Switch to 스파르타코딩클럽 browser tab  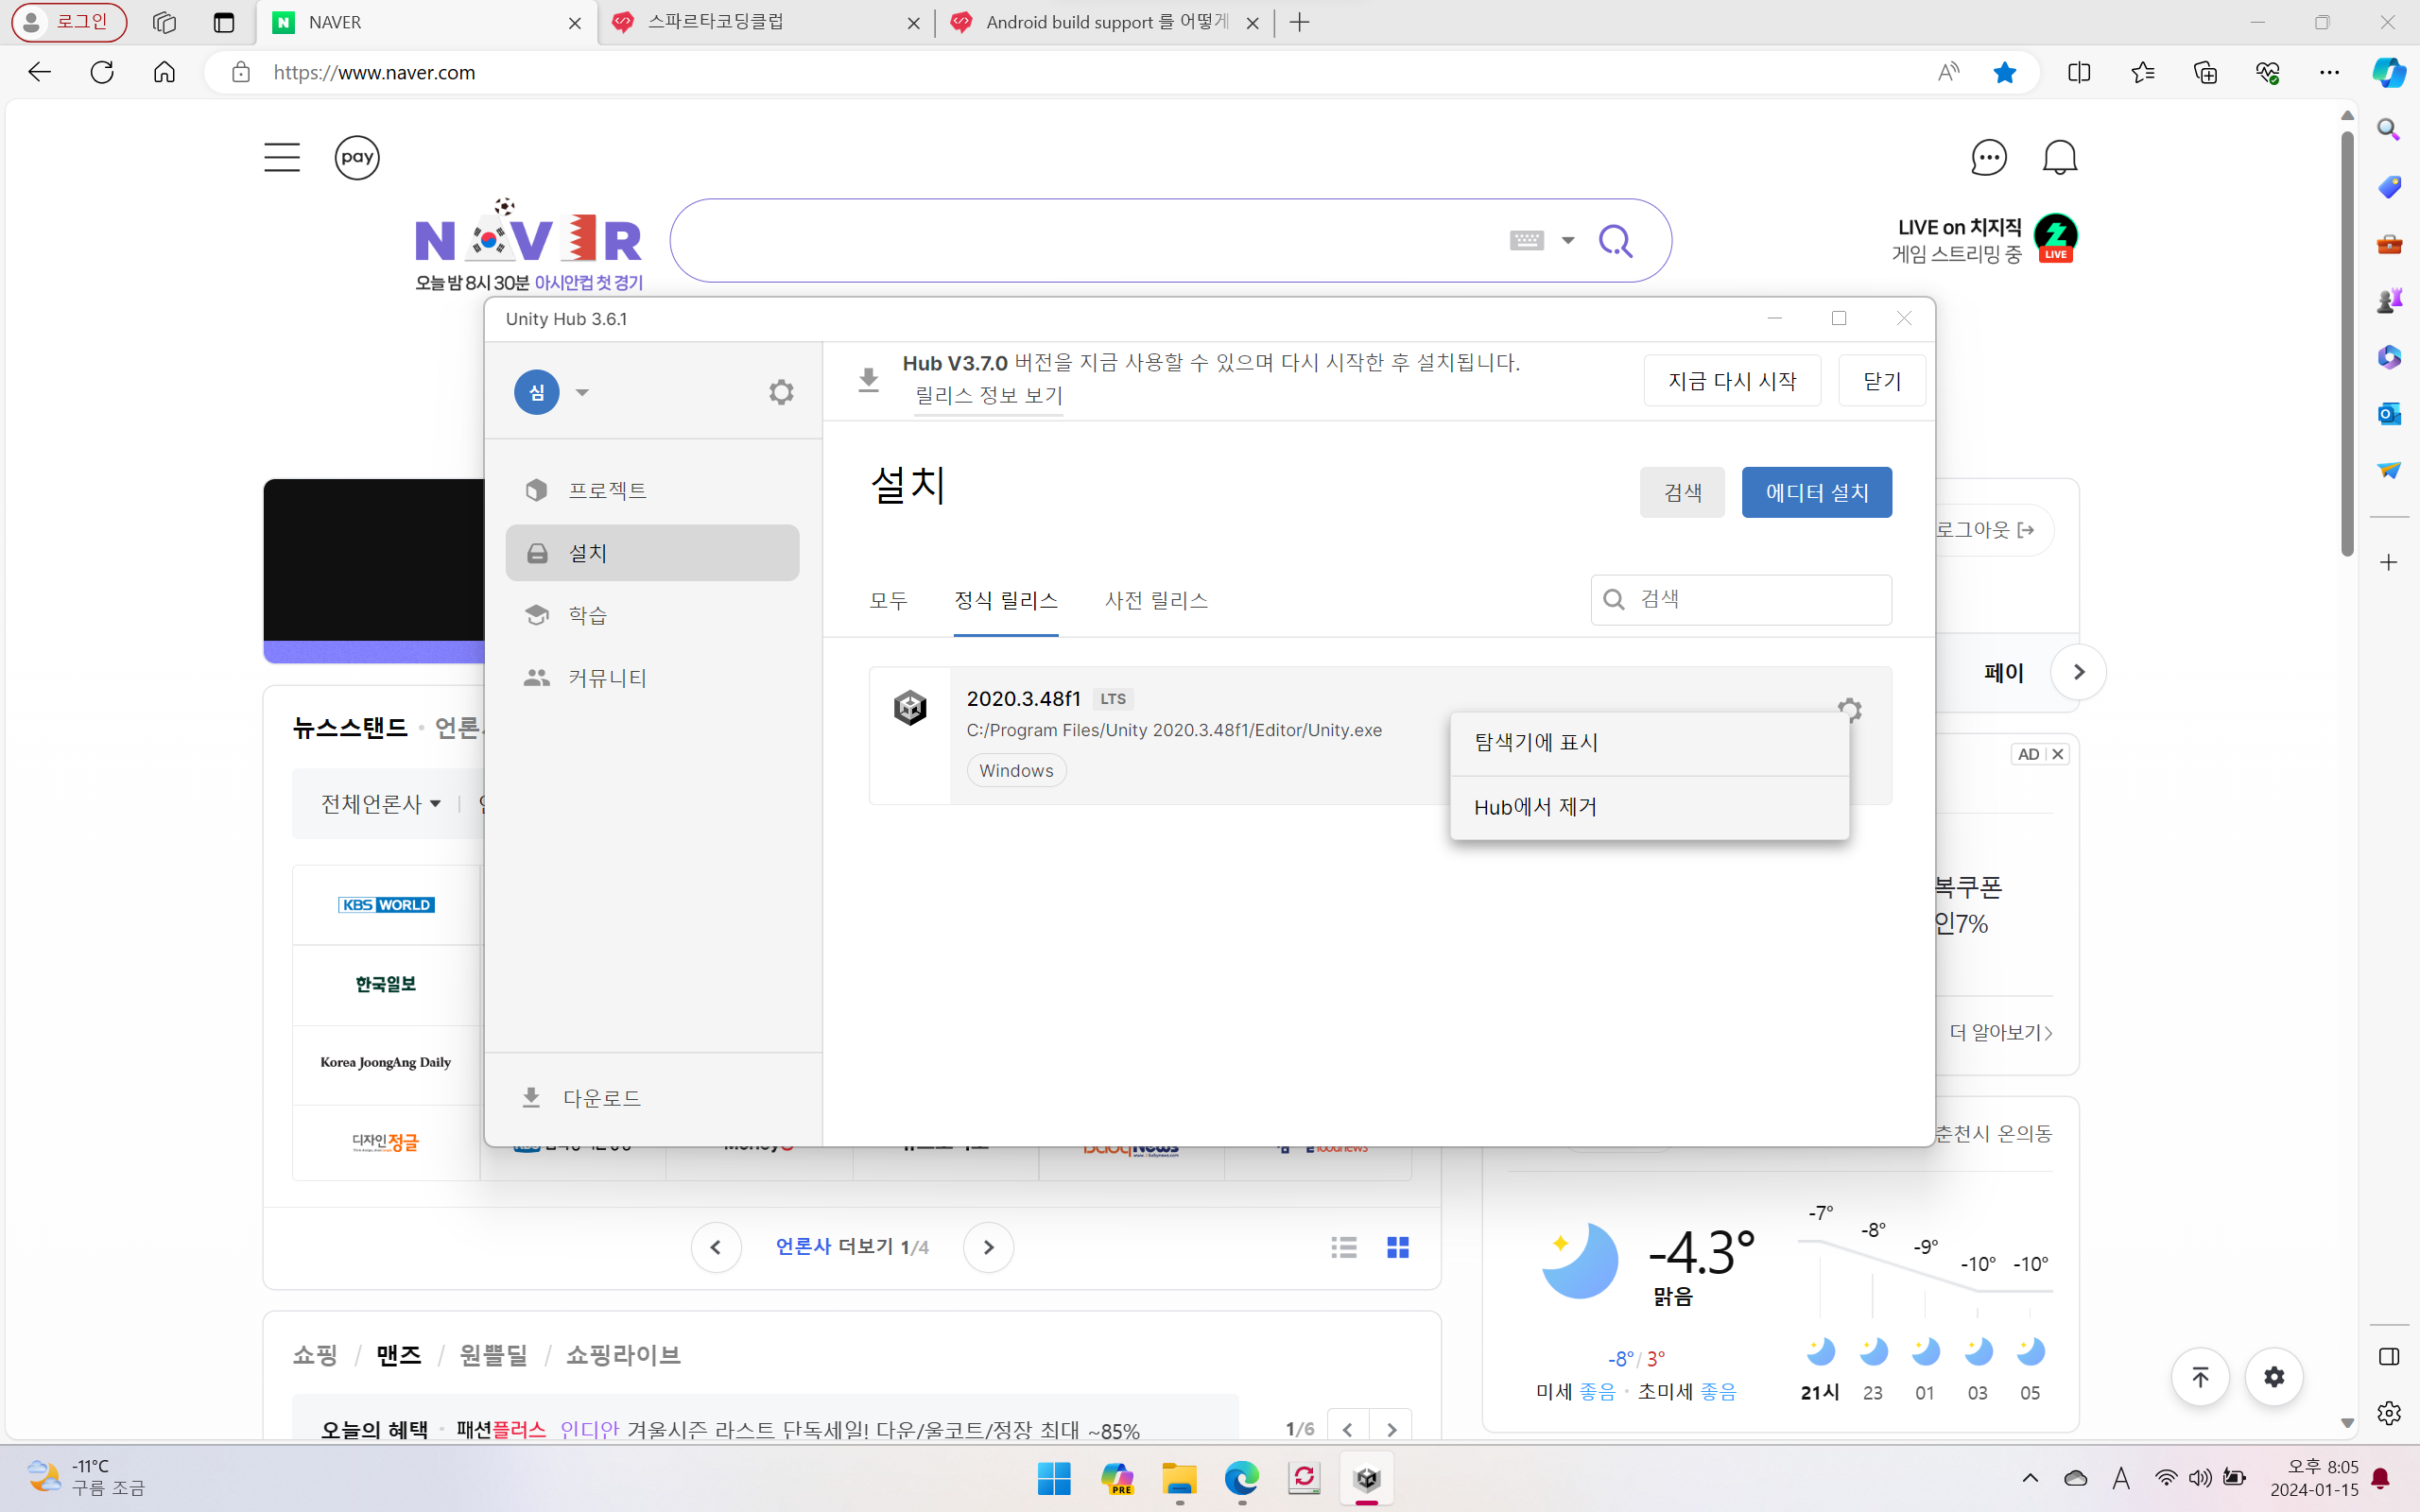(767, 22)
